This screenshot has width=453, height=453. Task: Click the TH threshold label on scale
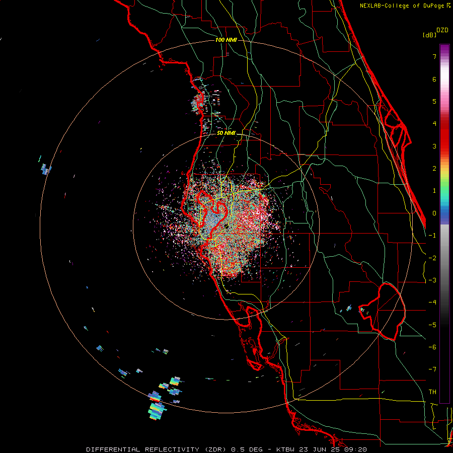[432, 392]
